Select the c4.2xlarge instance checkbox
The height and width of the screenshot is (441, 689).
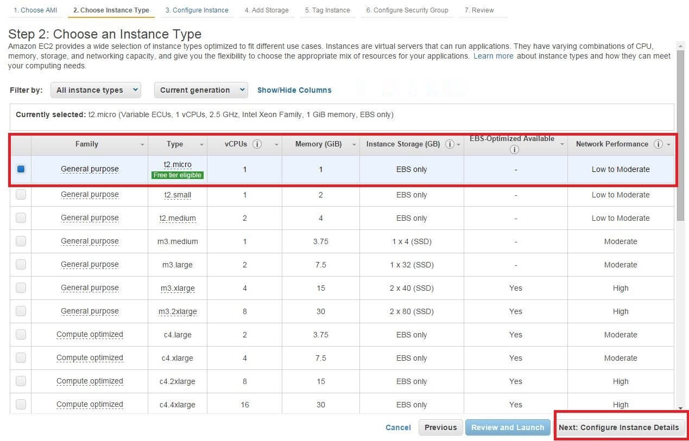(21, 381)
